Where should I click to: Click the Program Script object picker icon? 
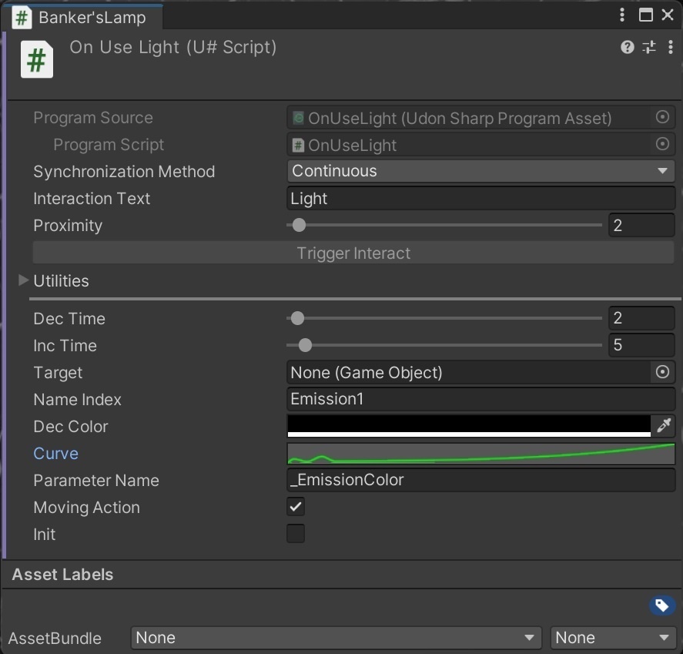662,145
